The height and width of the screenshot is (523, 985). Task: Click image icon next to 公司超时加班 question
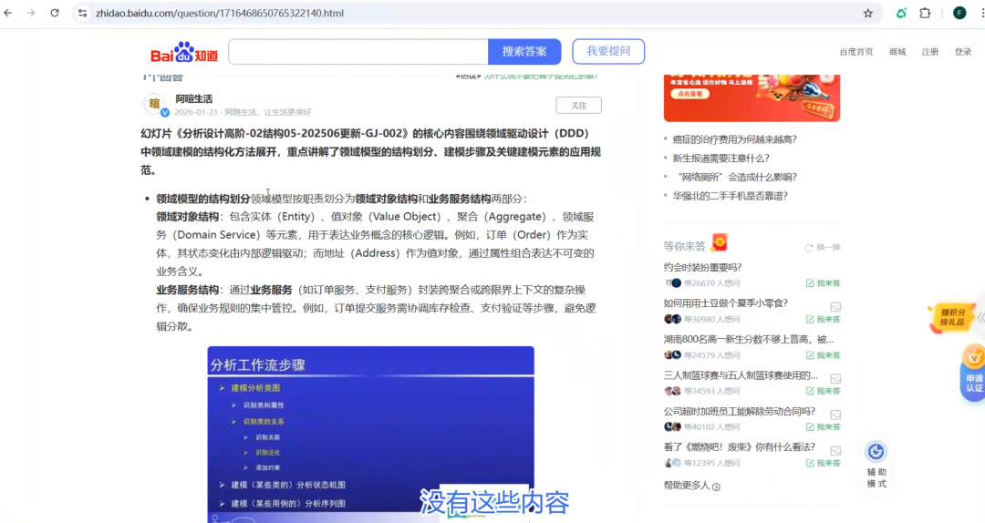click(835, 415)
